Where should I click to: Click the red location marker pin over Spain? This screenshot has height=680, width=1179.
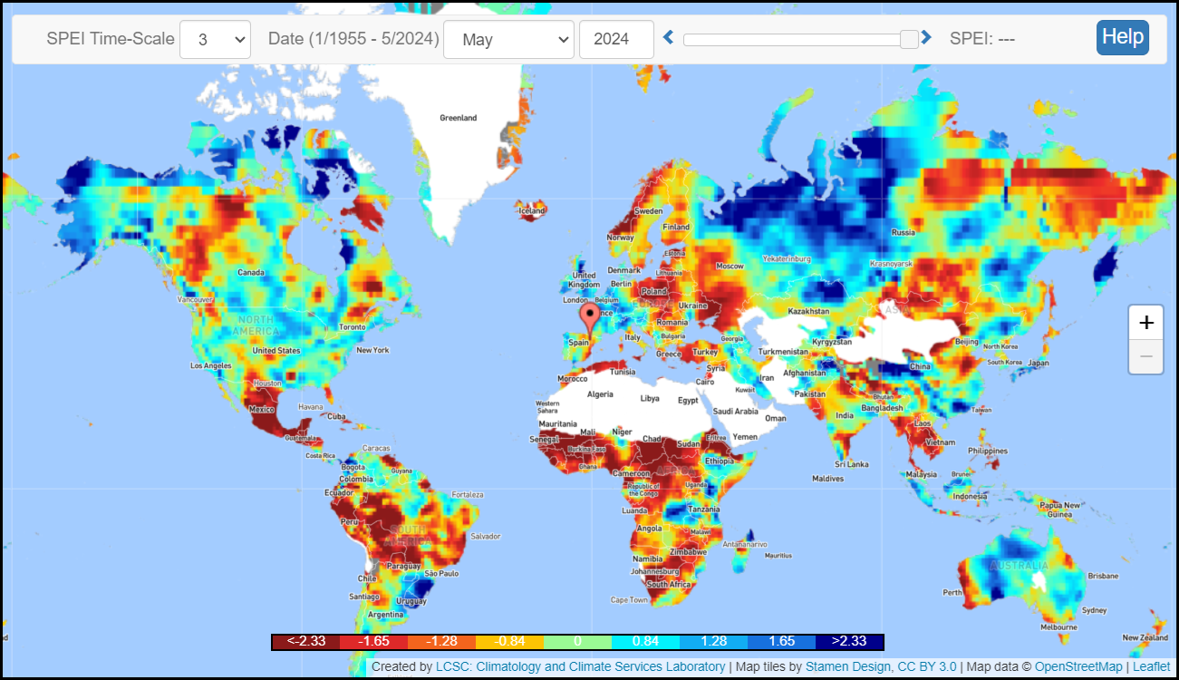[x=590, y=318]
